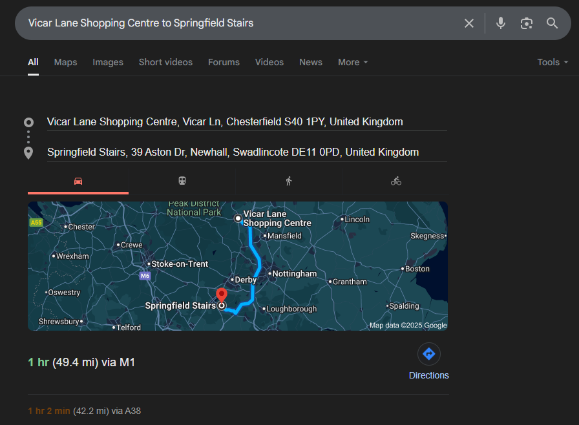579x425 pixels.
Task: Switch to public transit travel mode
Action: (183, 181)
